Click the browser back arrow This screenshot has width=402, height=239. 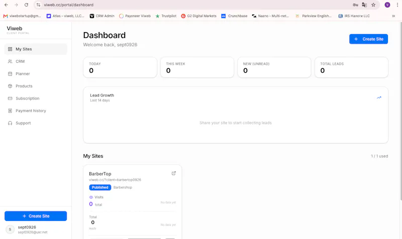pos(6,5)
